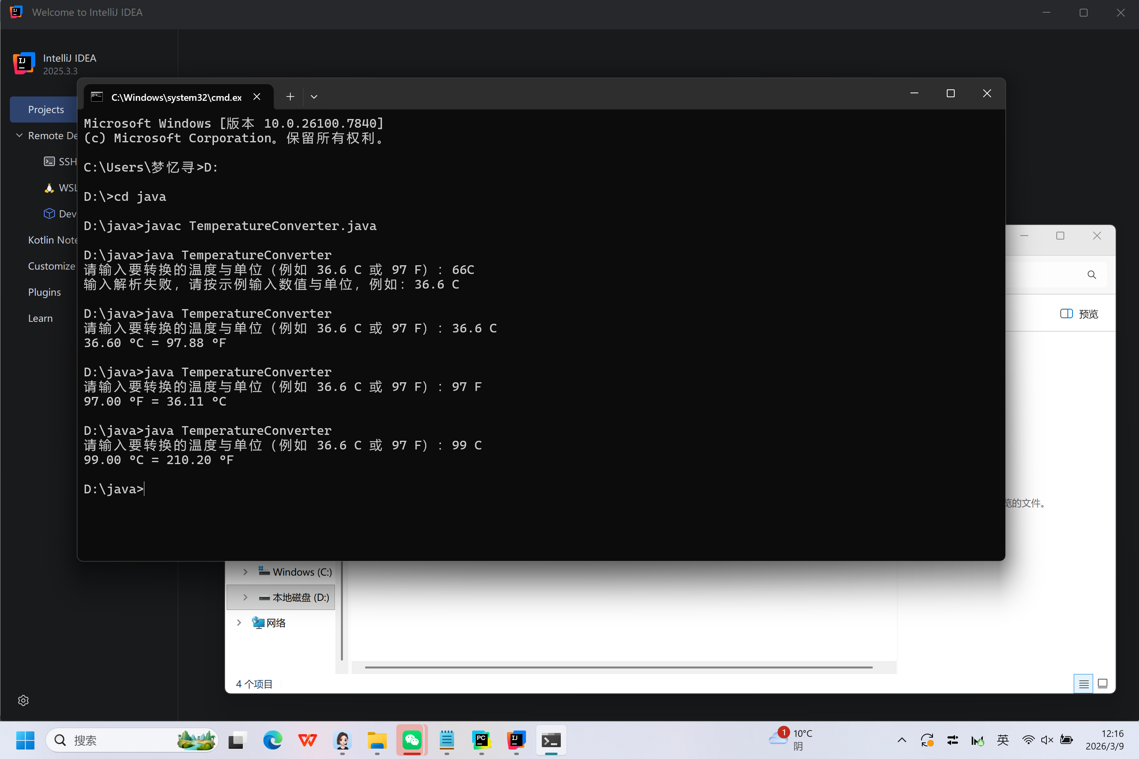The image size is (1139, 759).
Task: Switch to large icons view
Action: tap(1103, 683)
